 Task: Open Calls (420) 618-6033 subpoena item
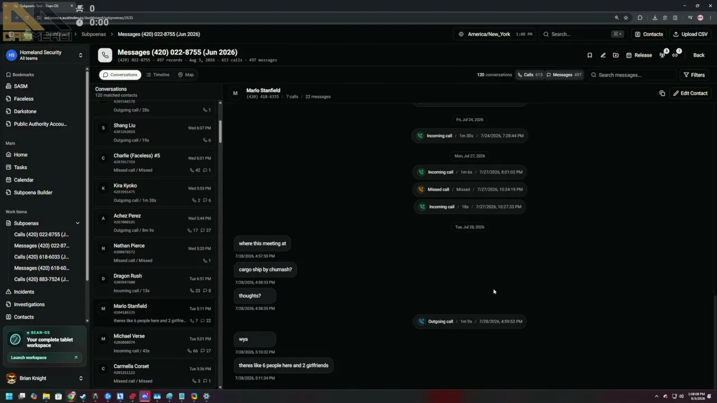pos(41,257)
